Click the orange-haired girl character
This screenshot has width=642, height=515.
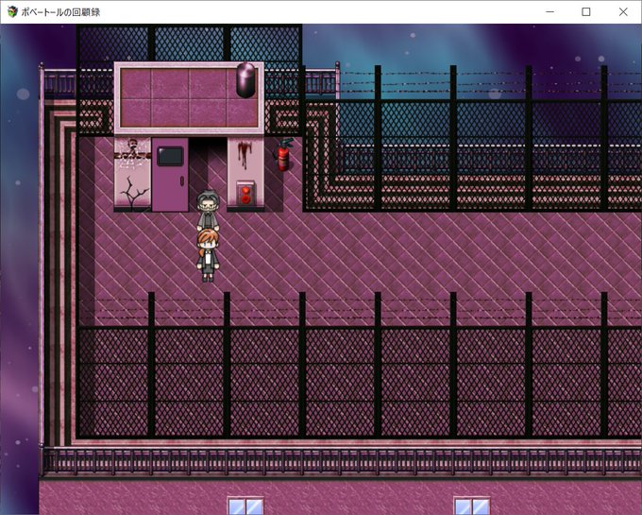208,255
